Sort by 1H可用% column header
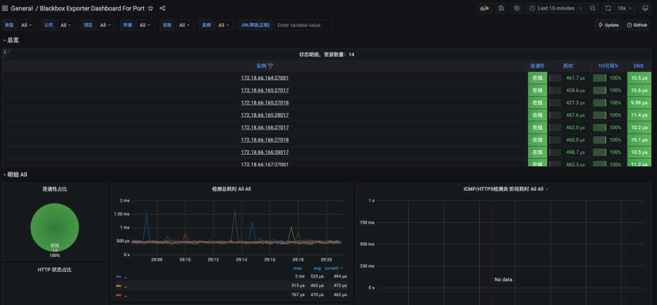This screenshot has height=305, width=657. (x=608, y=66)
